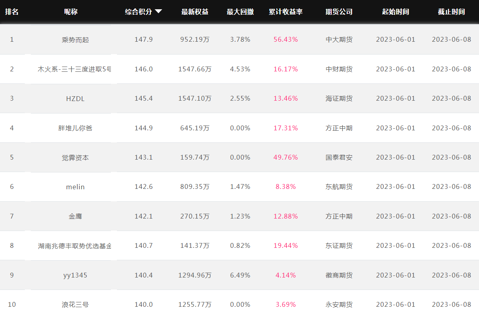Click score 143.1
Image resolution: width=479 pixels, height=318 pixels.
[x=143, y=157]
